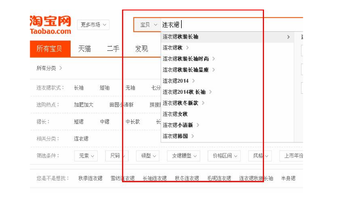The image size is (341, 205).
Task: Expand arrow next to 连衣裙2014秋 长袖
Action: tap(210, 92)
